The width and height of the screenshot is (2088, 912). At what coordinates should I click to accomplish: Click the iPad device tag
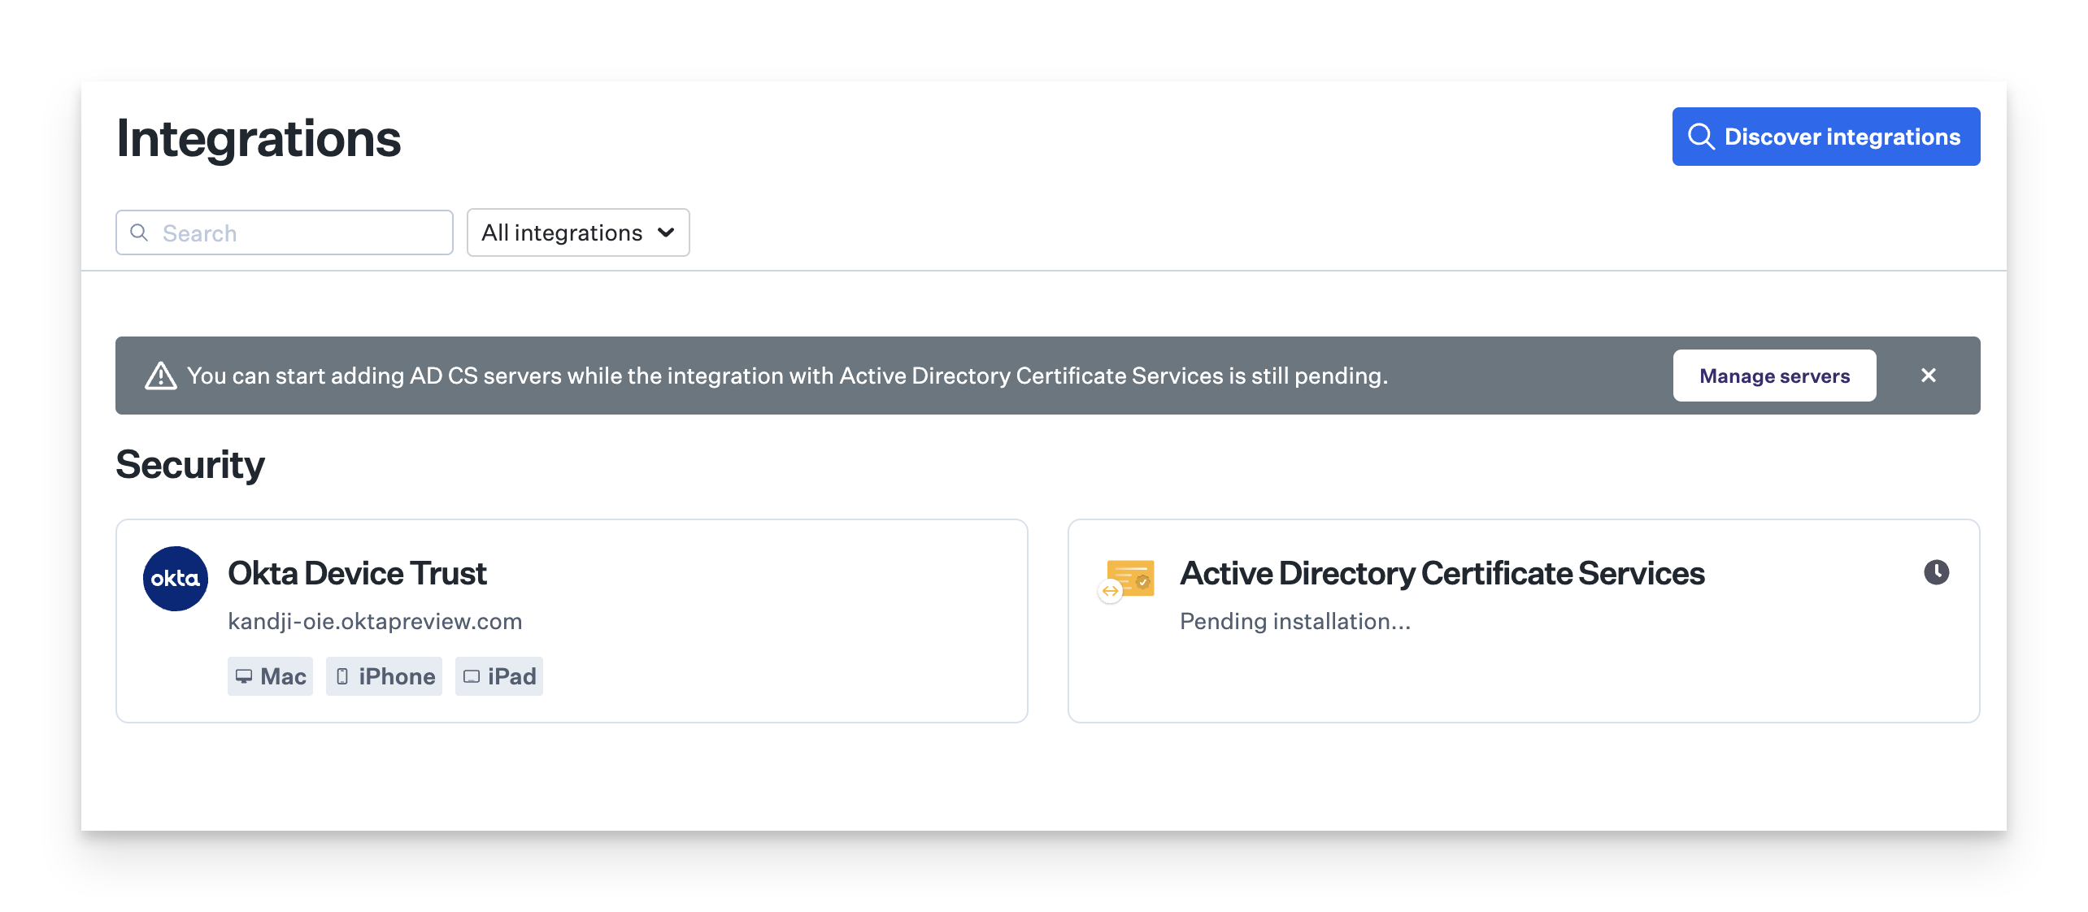point(499,676)
